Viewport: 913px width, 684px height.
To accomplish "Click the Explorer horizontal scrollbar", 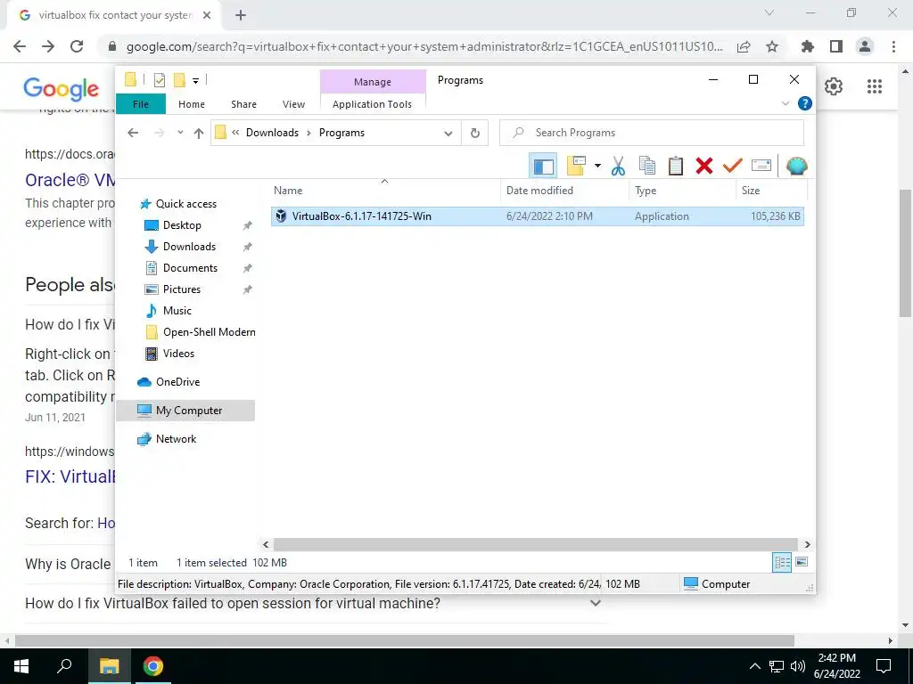I will point(535,545).
